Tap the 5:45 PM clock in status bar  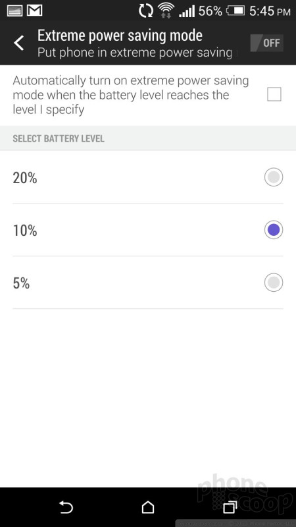point(270,11)
